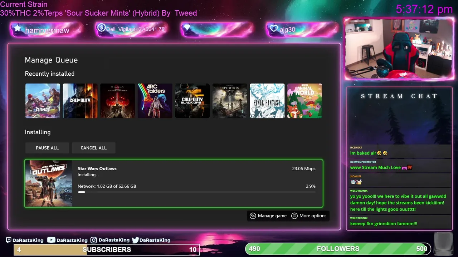Click the Manage Queue heading
Screen dimensions: 458x257
click(x=51, y=60)
